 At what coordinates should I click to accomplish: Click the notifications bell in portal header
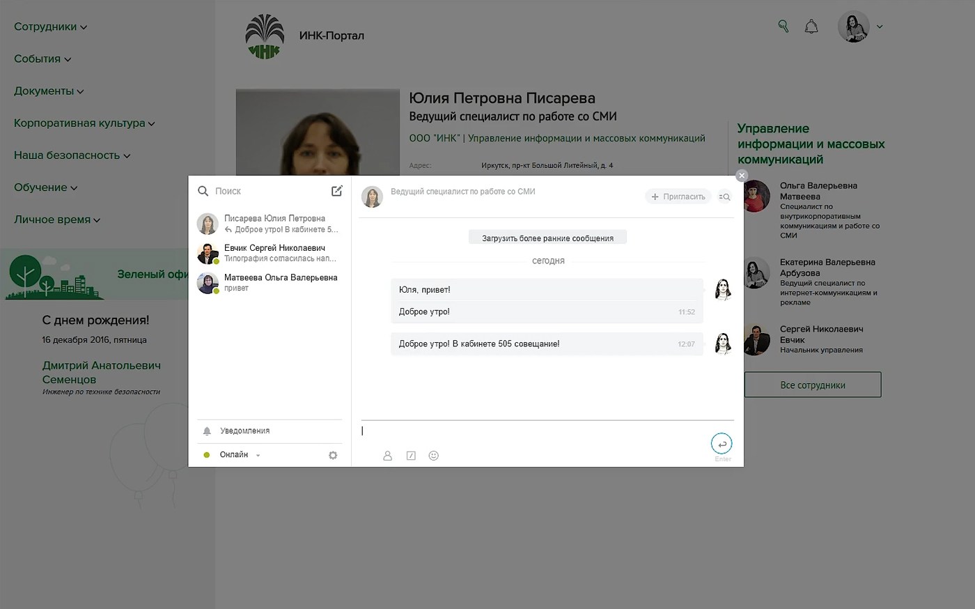coord(811,27)
